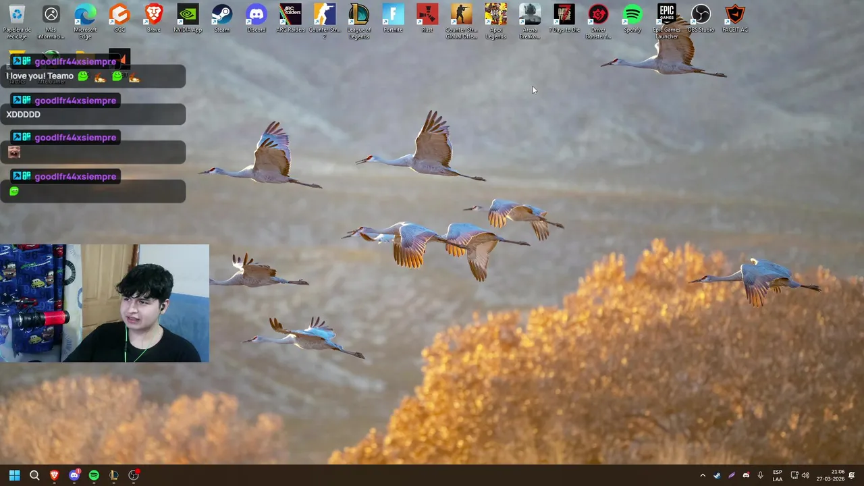Open the ESP LAA input language selector
This screenshot has width=864, height=486.
(x=778, y=475)
